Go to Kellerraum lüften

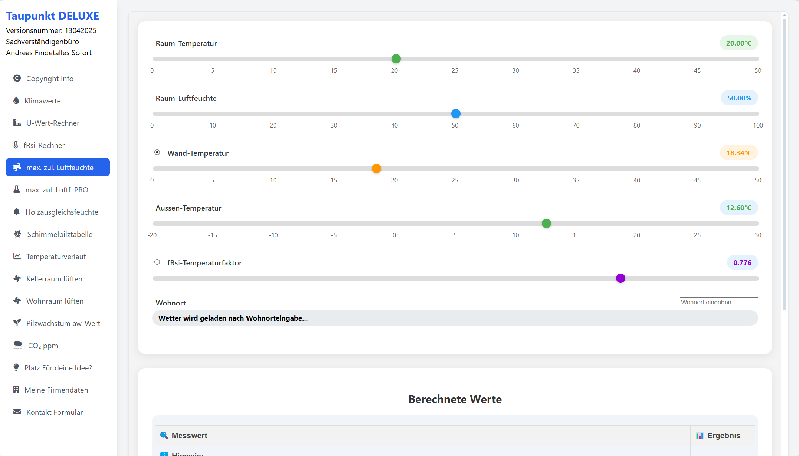58,278
